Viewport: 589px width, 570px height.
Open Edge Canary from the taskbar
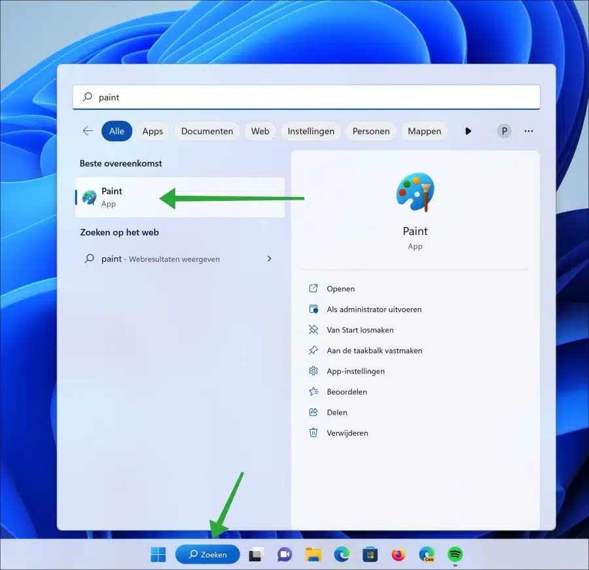[x=427, y=554]
